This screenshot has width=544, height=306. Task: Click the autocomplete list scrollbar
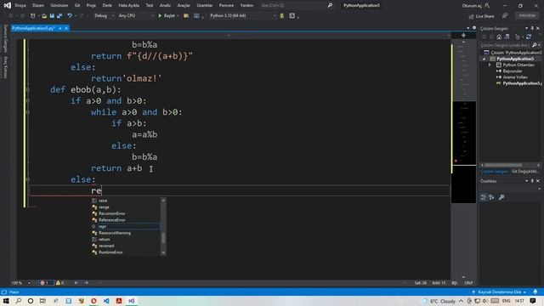(x=163, y=227)
